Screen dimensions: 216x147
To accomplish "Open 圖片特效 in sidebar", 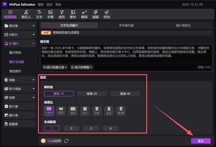I will pos(15,53).
